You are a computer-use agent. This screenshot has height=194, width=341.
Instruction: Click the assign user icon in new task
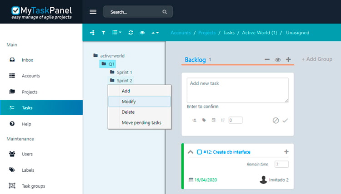tap(194, 120)
